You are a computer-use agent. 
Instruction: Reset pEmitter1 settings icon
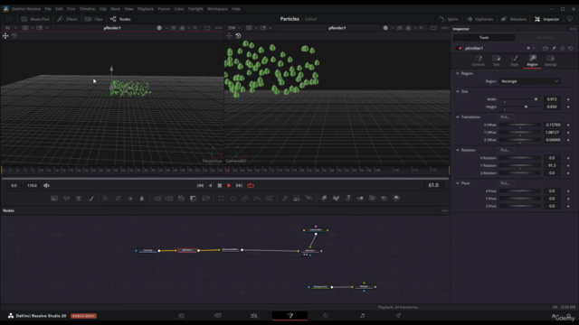click(571, 48)
